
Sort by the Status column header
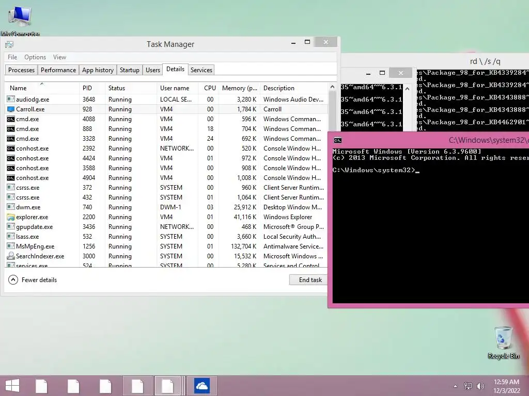[131, 88]
